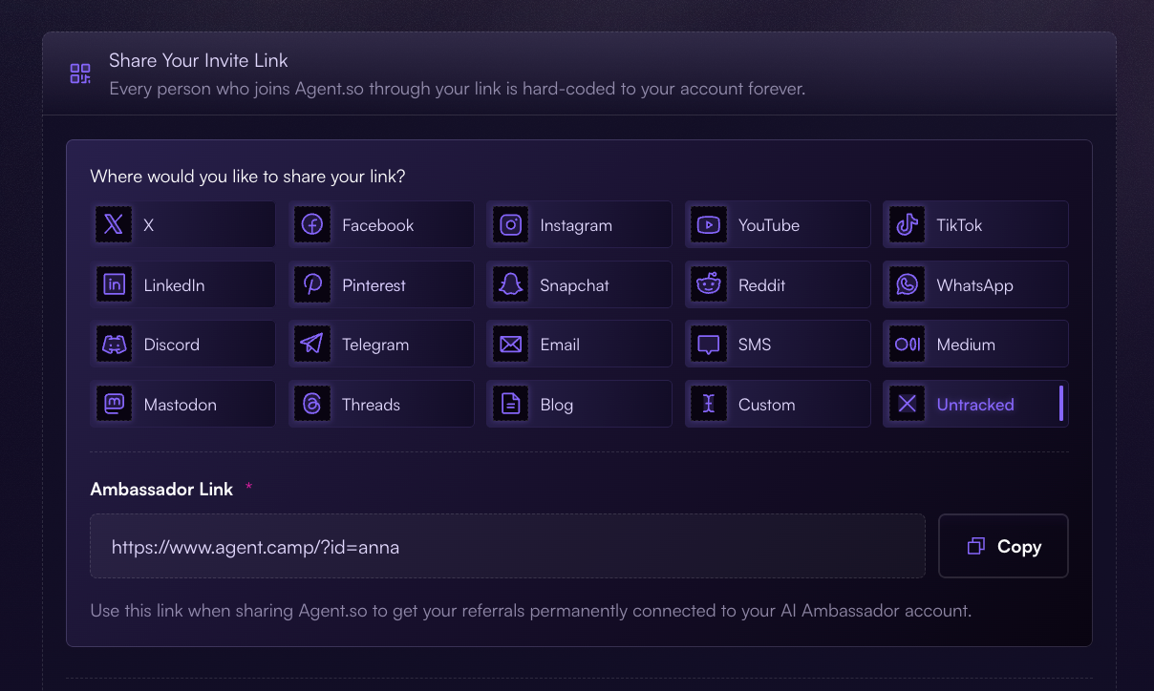
Task: Select the Untracked label option
Action: [x=975, y=405]
